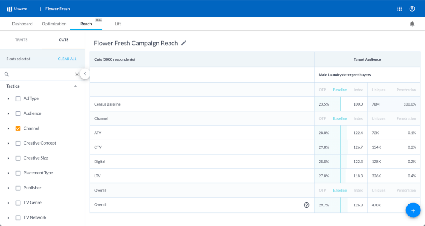Expand the Audience tree arrow
The image size is (425, 226).
click(8, 114)
